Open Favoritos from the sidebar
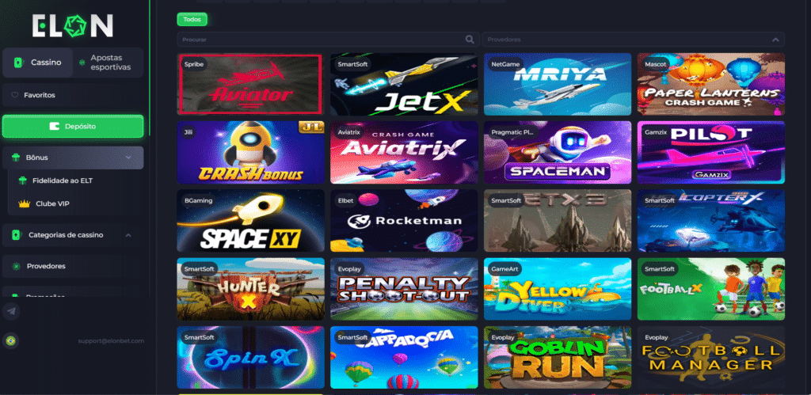Screen dimensions: 811x395 tap(73, 95)
